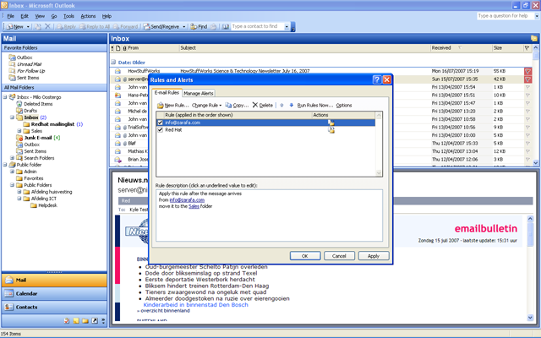The image size is (541, 338).
Task: Cancel the Rules and Alerts dialog
Action: click(339, 256)
